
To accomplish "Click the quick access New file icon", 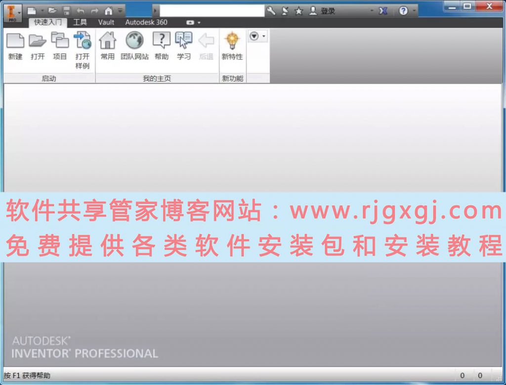I will (32, 11).
